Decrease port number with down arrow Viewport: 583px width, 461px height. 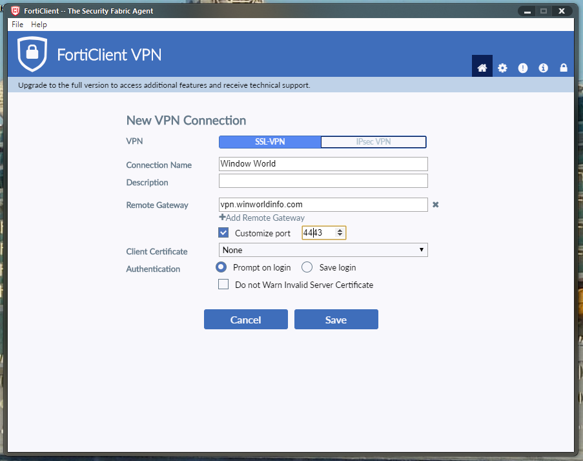point(340,235)
